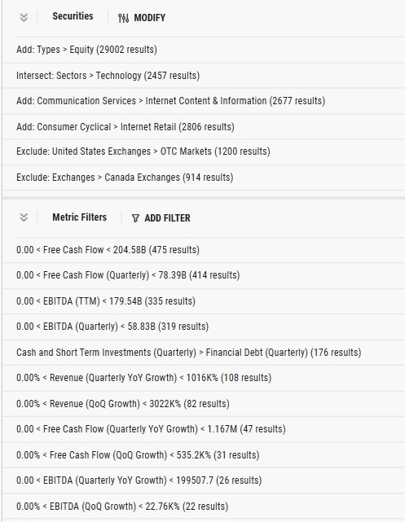Screen dimensions: 405x522
Task: Open the Free Cash Flow (QoQ Growth) filter
Action: point(204,455)
